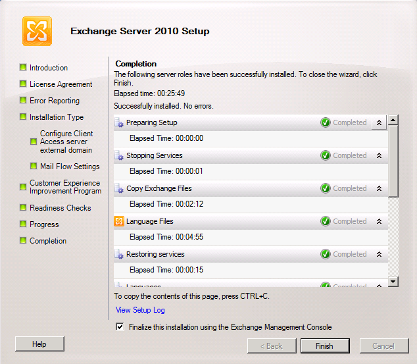Click the Restoring services step icon
Viewport: 417px width, 364px height.
pyautogui.click(x=119, y=254)
